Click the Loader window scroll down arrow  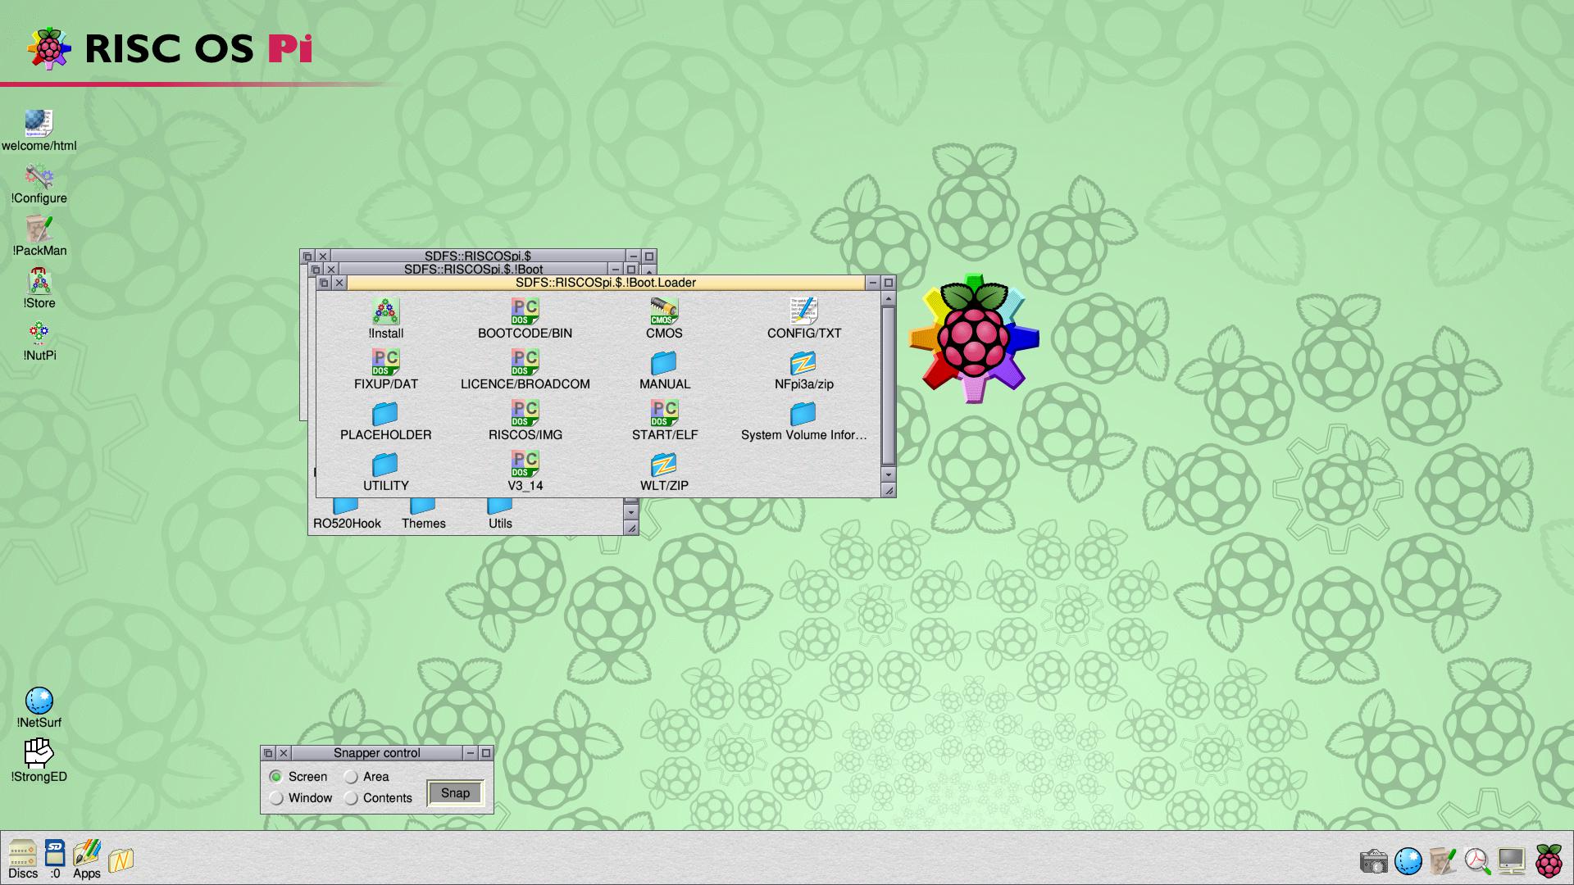pos(888,474)
